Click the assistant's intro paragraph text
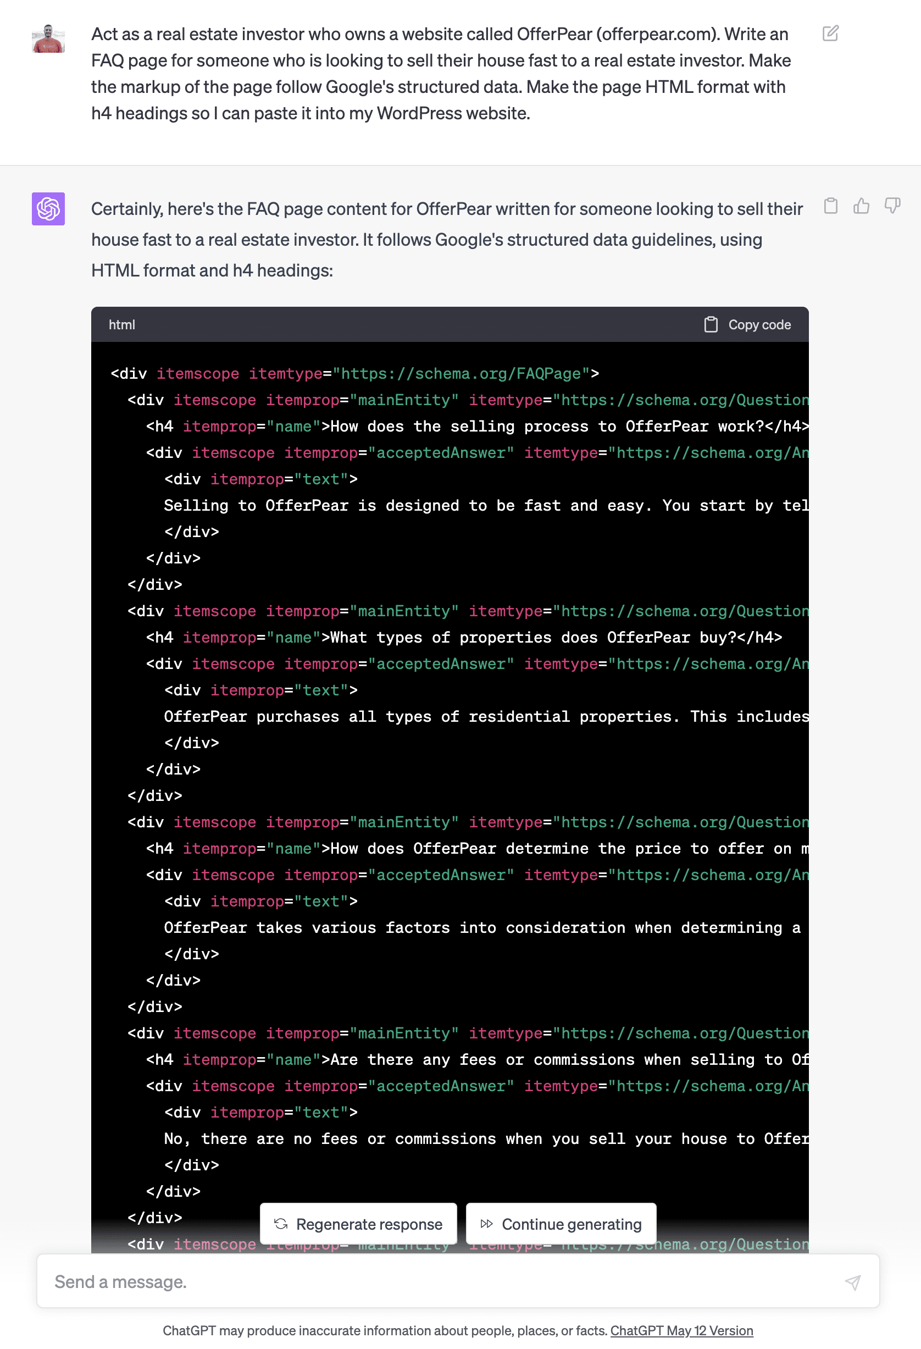Image resolution: width=921 pixels, height=1349 pixels. pos(447,239)
